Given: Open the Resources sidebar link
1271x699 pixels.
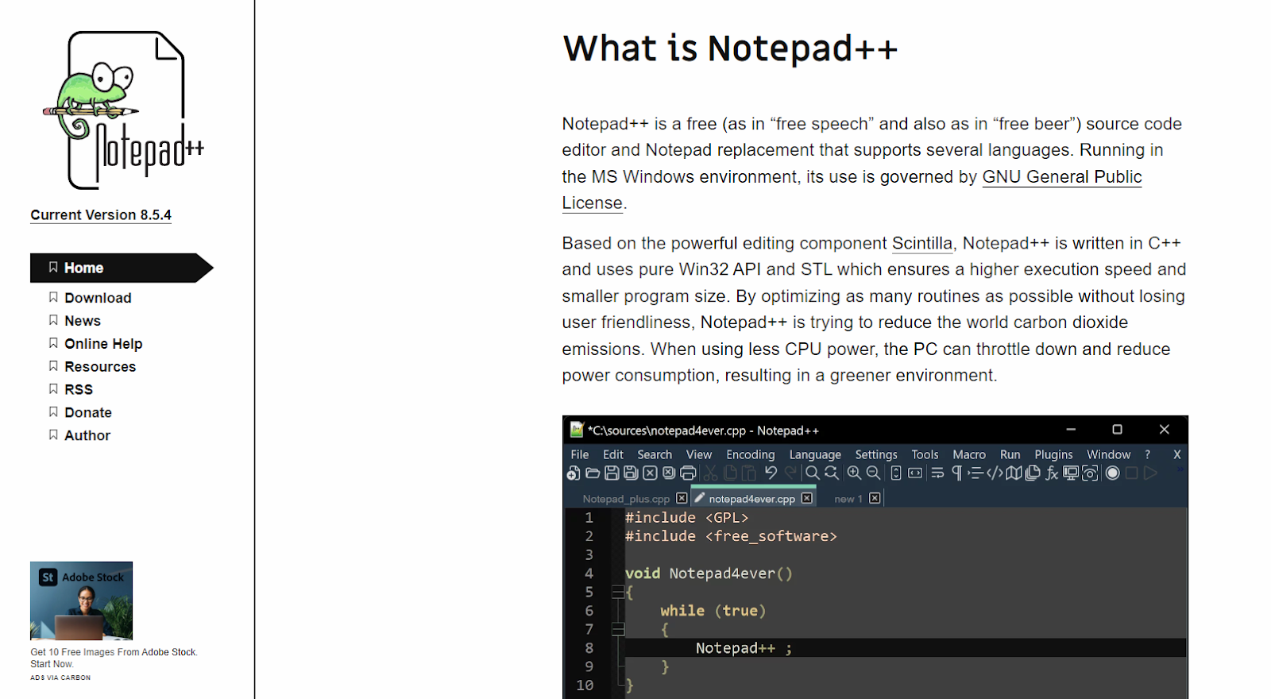Looking at the screenshot, I should click(x=100, y=367).
